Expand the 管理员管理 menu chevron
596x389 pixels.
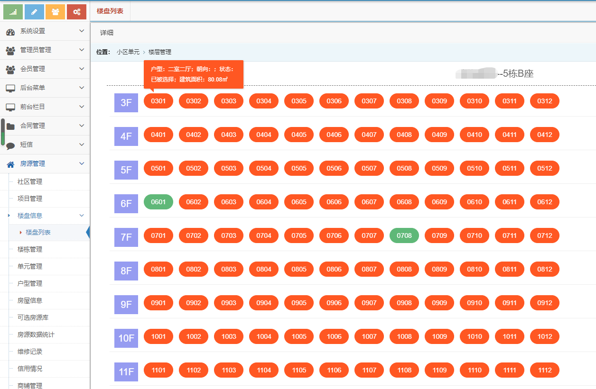(82, 50)
